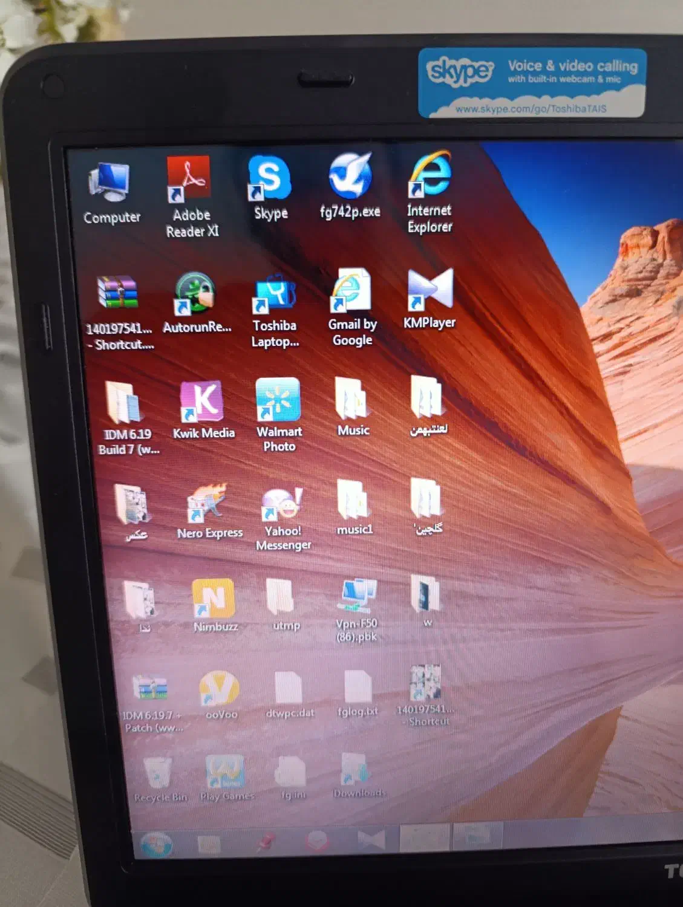Launch the ooVoo shortcut
683x907 pixels.
pyautogui.click(x=220, y=689)
